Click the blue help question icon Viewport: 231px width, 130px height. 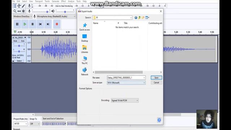159,120
